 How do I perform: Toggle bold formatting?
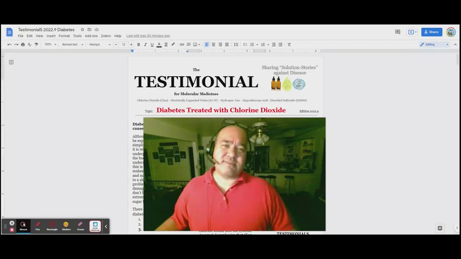click(x=139, y=45)
